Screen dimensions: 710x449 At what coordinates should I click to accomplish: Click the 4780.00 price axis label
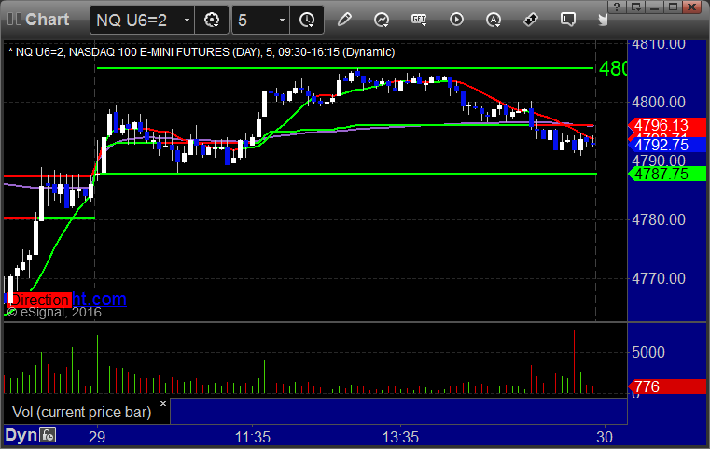[659, 219]
